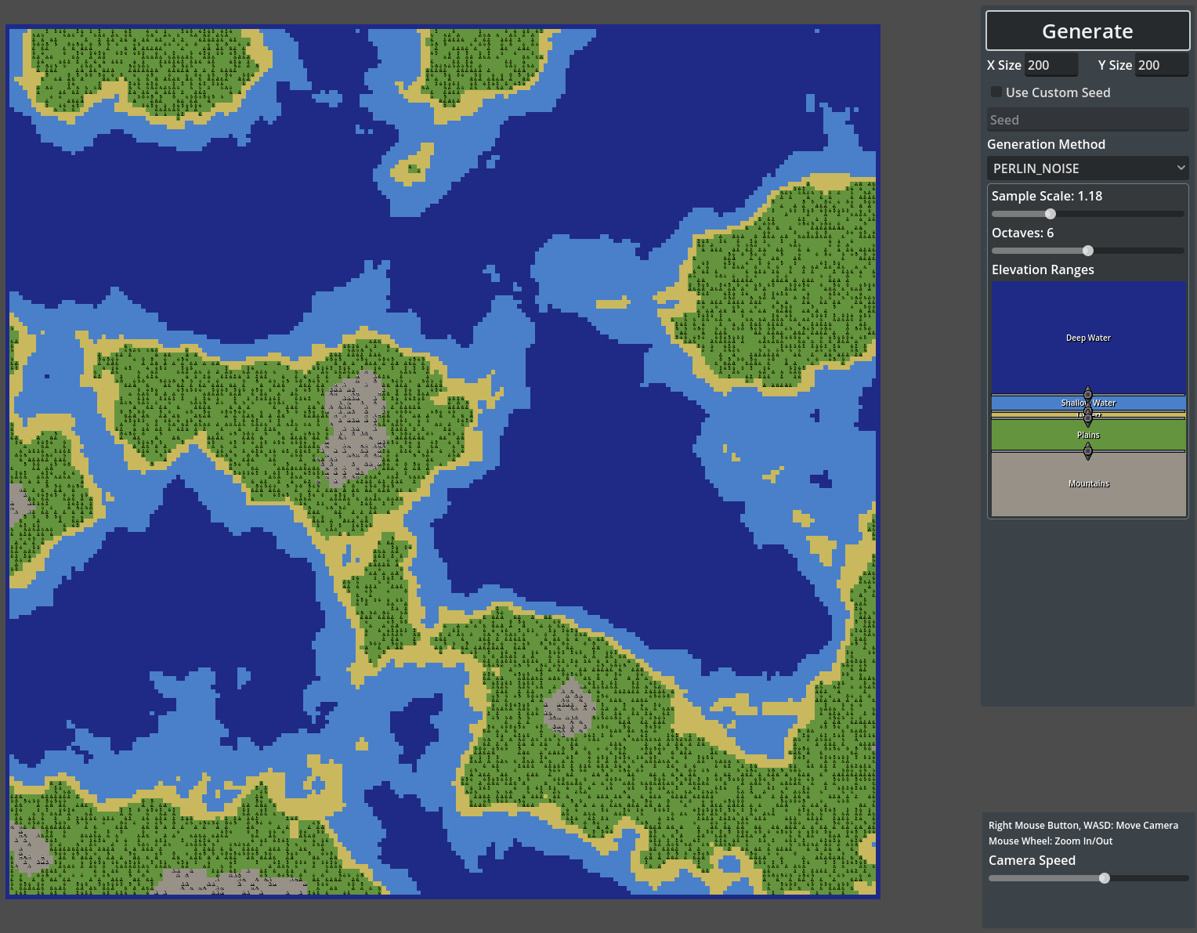
Task: Click the thin Desert elevation band
Action: point(1034,414)
